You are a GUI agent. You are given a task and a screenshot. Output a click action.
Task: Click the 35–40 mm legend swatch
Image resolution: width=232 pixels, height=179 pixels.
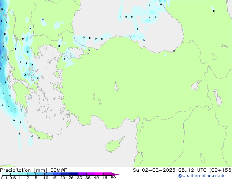[x=91, y=174]
